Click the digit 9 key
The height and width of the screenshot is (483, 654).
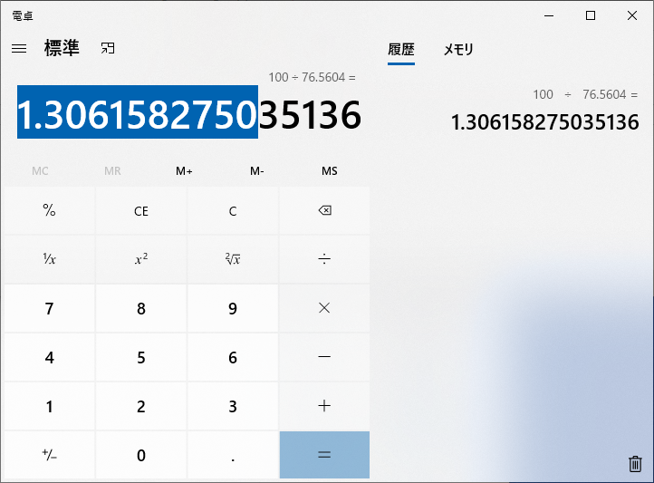233,308
